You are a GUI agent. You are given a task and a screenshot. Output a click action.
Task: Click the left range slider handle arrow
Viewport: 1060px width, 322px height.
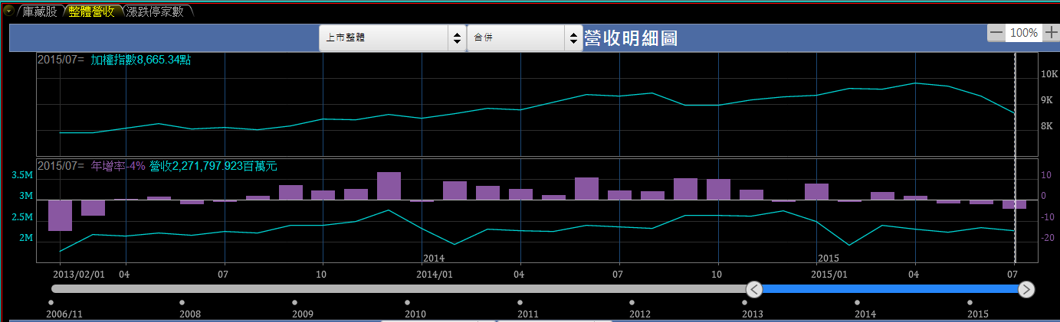(x=754, y=289)
